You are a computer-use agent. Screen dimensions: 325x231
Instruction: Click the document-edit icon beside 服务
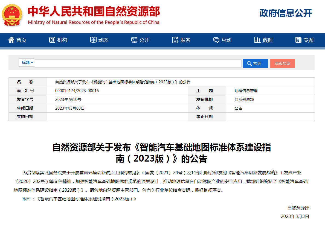pyautogui.click(x=175, y=40)
